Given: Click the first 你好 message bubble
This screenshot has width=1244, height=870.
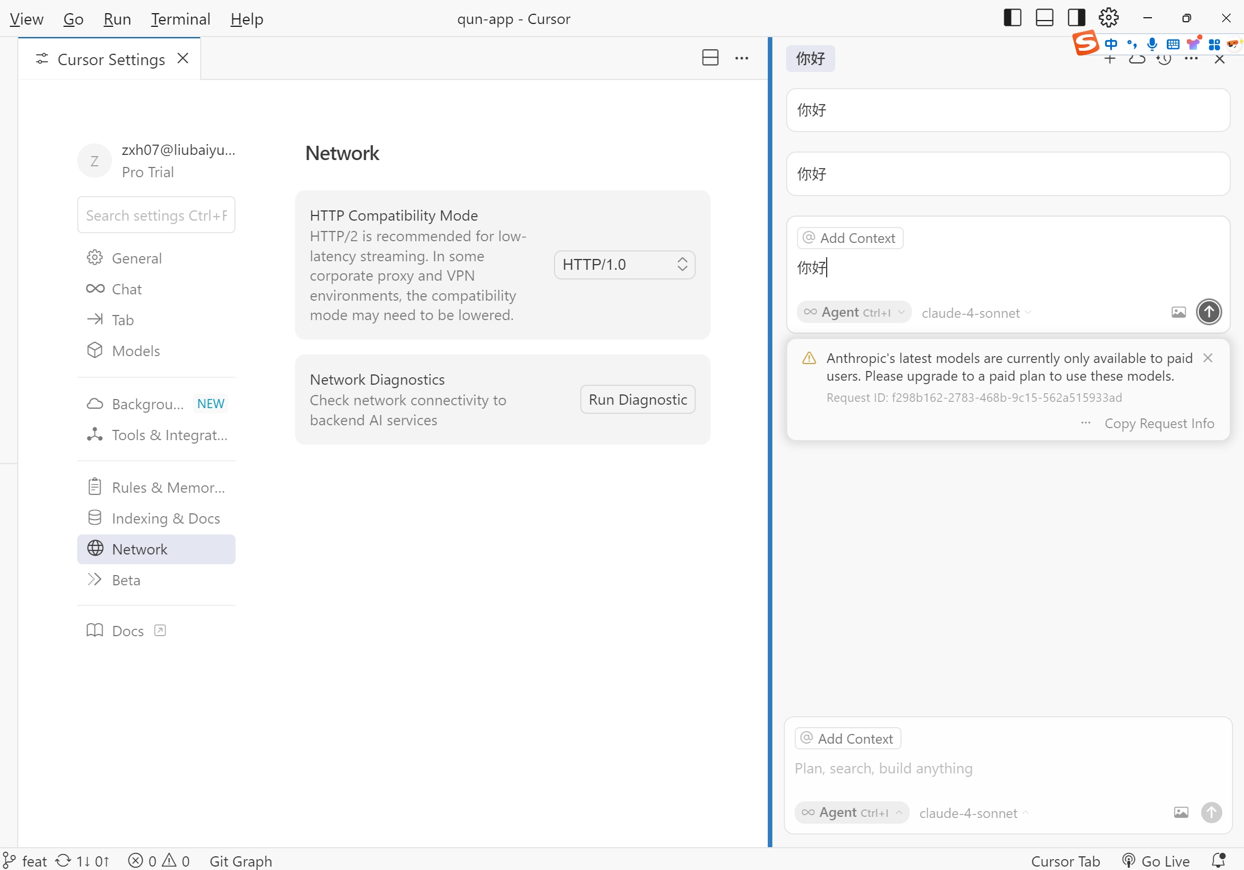Looking at the screenshot, I should [x=1008, y=110].
